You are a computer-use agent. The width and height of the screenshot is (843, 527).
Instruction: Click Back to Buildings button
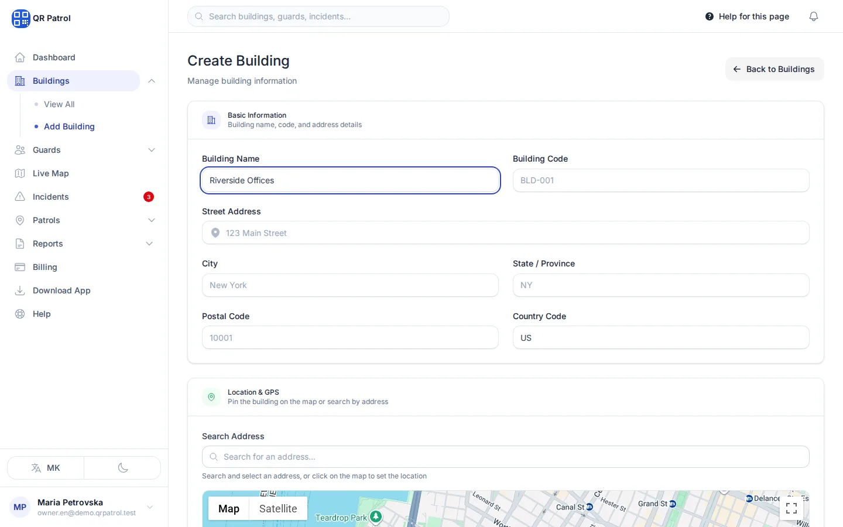(x=775, y=69)
